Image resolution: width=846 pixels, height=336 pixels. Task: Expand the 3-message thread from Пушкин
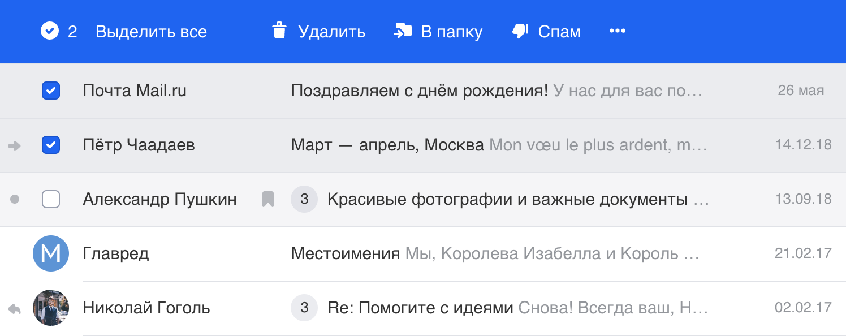tap(304, 199)
